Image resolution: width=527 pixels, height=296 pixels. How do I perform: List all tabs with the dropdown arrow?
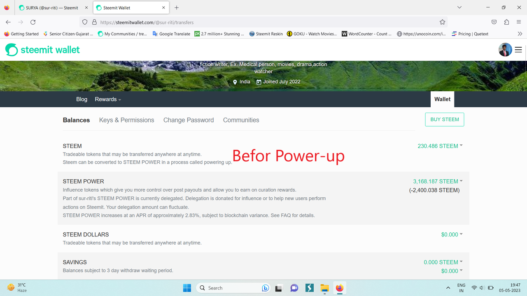point(459,7)
